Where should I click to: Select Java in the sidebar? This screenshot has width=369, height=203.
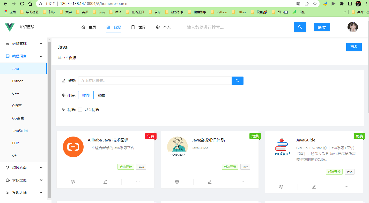pos(24,69)
